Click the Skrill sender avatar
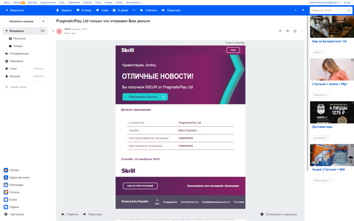The image size is (354, 221). coord(59,31)
